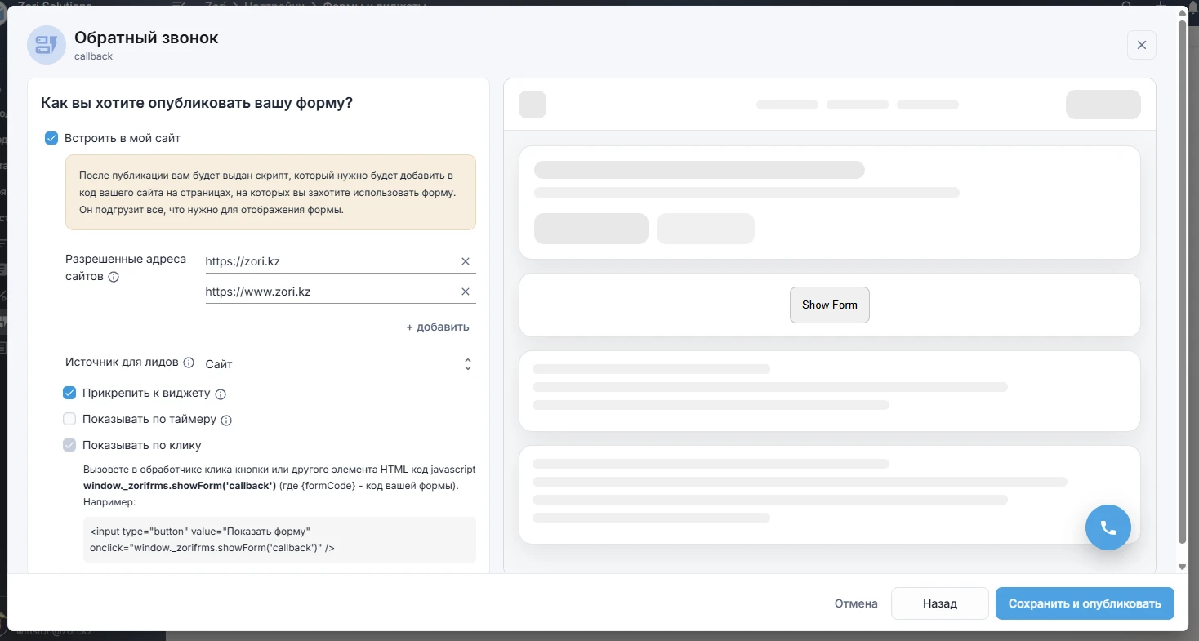Click the callback form header icon

[47, 45]
